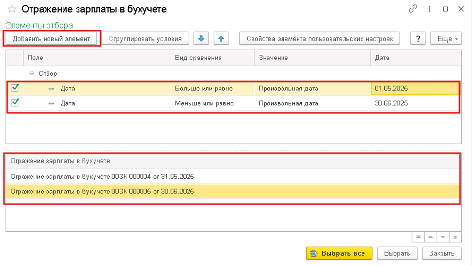Move filter element up with blue arrow
The image size is (472, 266).
click(x=220, y=39)
